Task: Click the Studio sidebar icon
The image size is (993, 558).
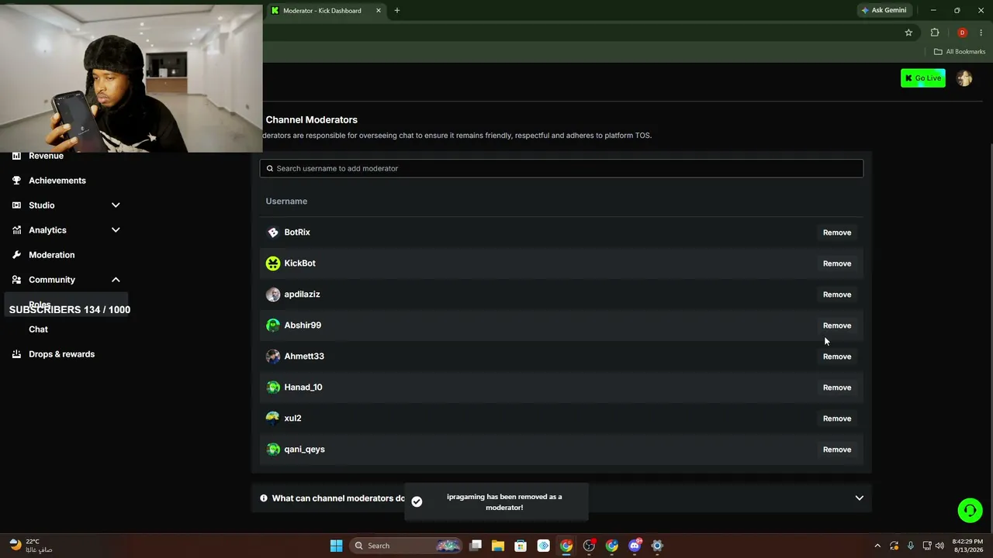Action: point(16,205)
